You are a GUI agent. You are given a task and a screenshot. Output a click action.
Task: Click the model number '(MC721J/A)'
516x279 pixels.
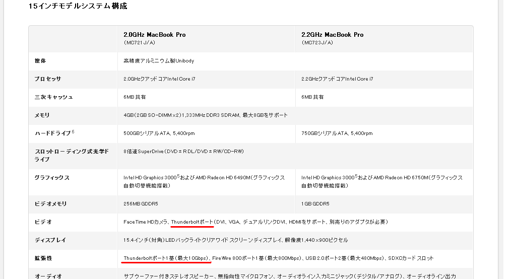[140, 42]
